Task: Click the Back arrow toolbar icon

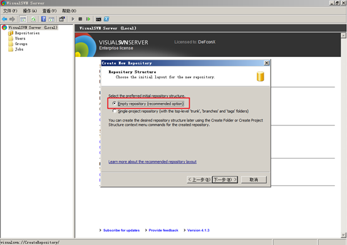Action: pos(4,19)
